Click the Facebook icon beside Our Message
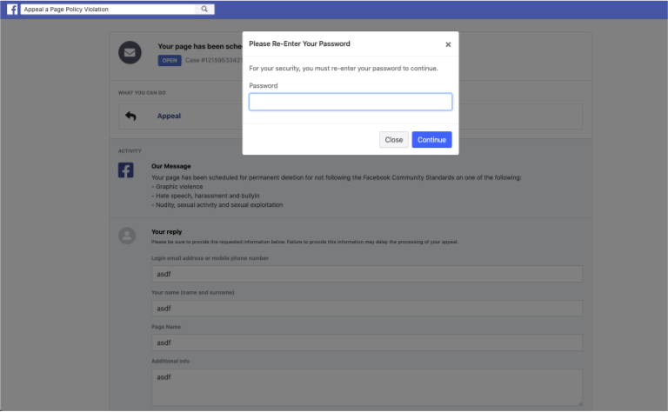The width and height of the screenshot is (668, 412). (x=125, y=169)
